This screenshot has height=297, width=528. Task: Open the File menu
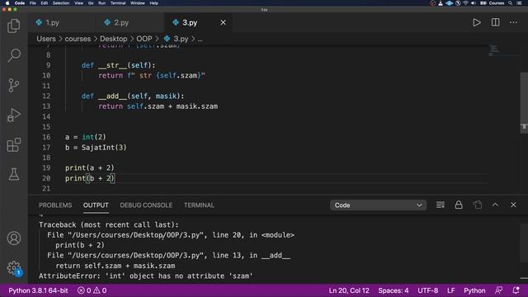pyautogui.click(x=33, y=3)
